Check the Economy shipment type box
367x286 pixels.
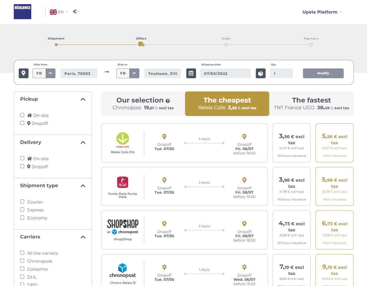[x=22, y=217]
